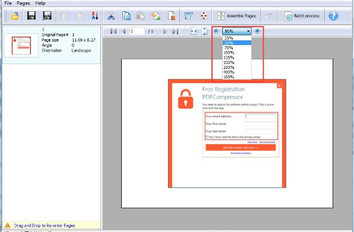Image resolution: width=354 pixels, height=232 pixels.
Task: Collapse the 50% zoom combo box
Action: [x=237, y=31]
